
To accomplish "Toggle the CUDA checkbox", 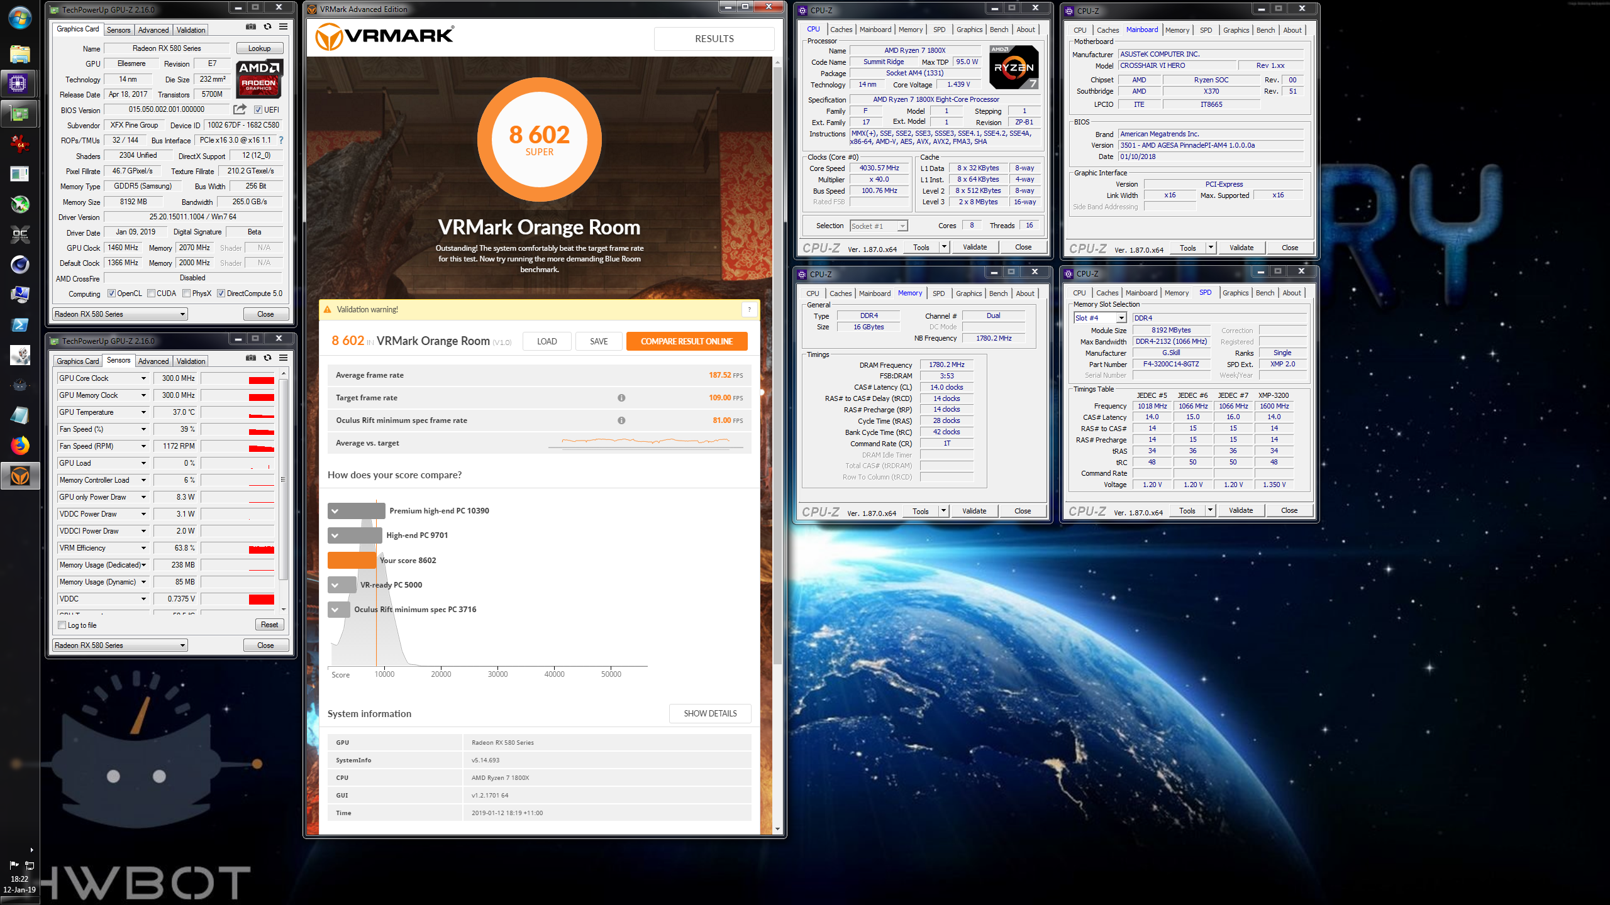I will [x=151, y=293].
